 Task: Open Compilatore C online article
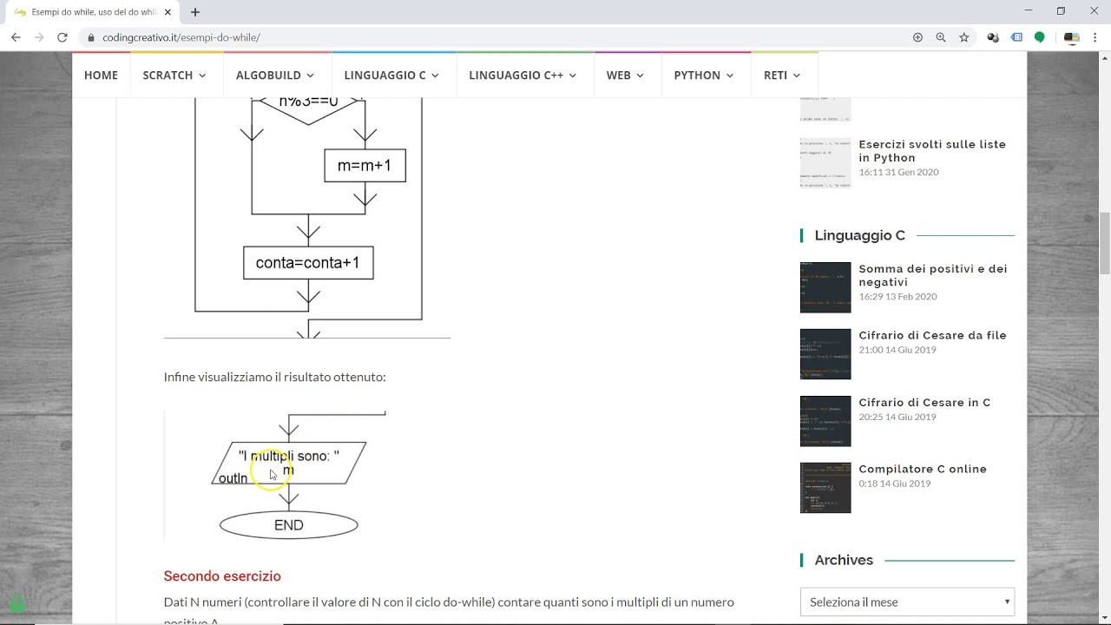923,469
